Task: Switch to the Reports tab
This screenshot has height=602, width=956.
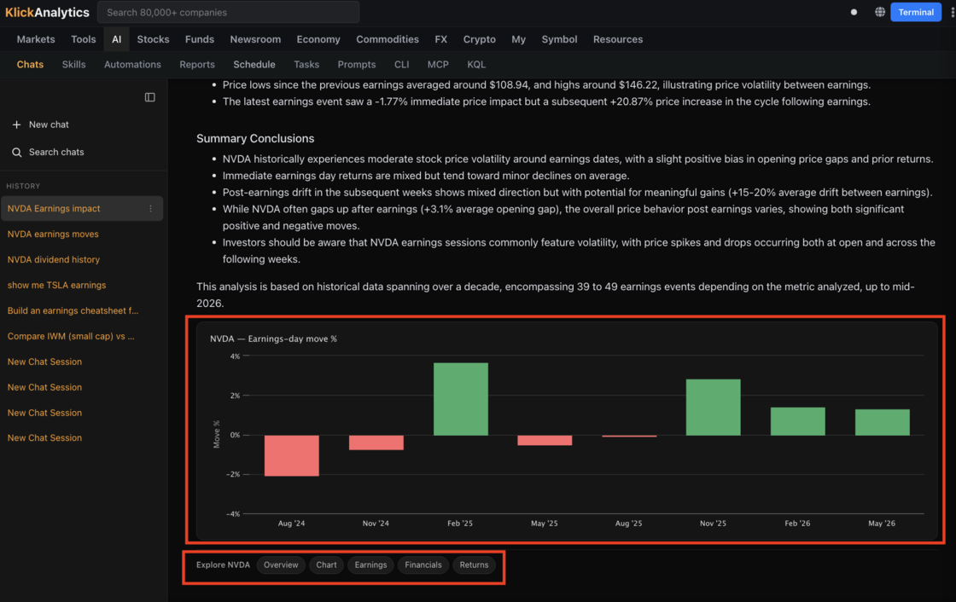Action: [197, 65]
